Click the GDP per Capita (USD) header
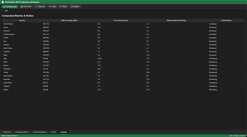This screenshot has height=137, width=247. click(69, 20)
